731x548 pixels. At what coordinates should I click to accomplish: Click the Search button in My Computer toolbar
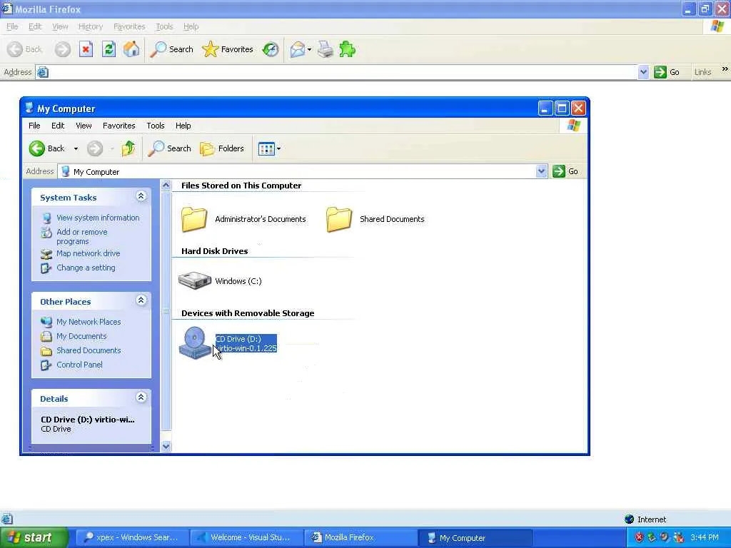tap(170, 148)
